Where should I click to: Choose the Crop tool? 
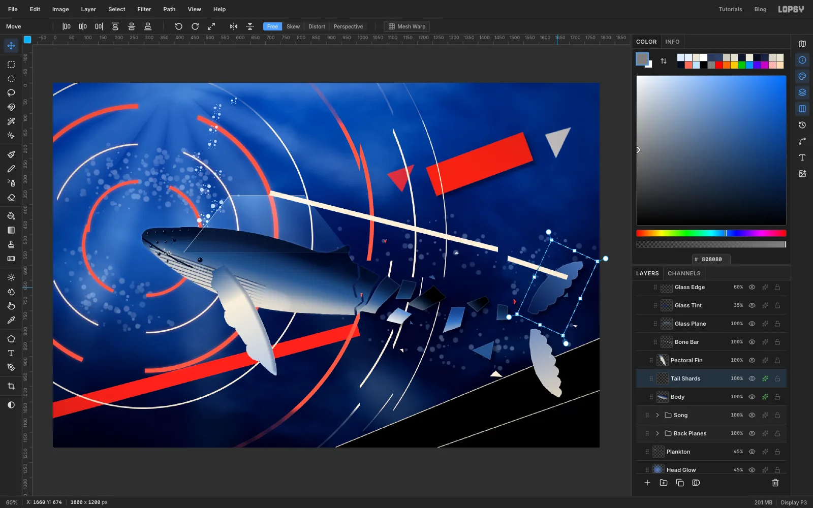click(11, 386)
